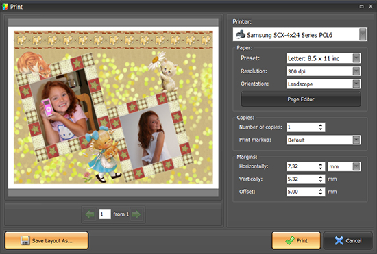
Task: Click Save Layout As button
Action: click(x=47, y=240)
